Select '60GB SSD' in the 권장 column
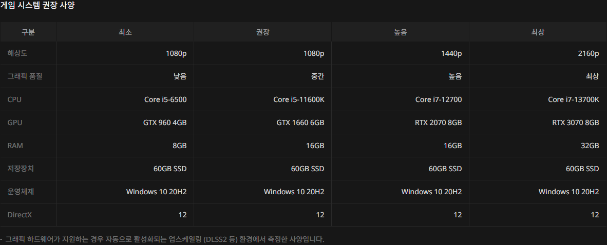 [x=308, y=169]
